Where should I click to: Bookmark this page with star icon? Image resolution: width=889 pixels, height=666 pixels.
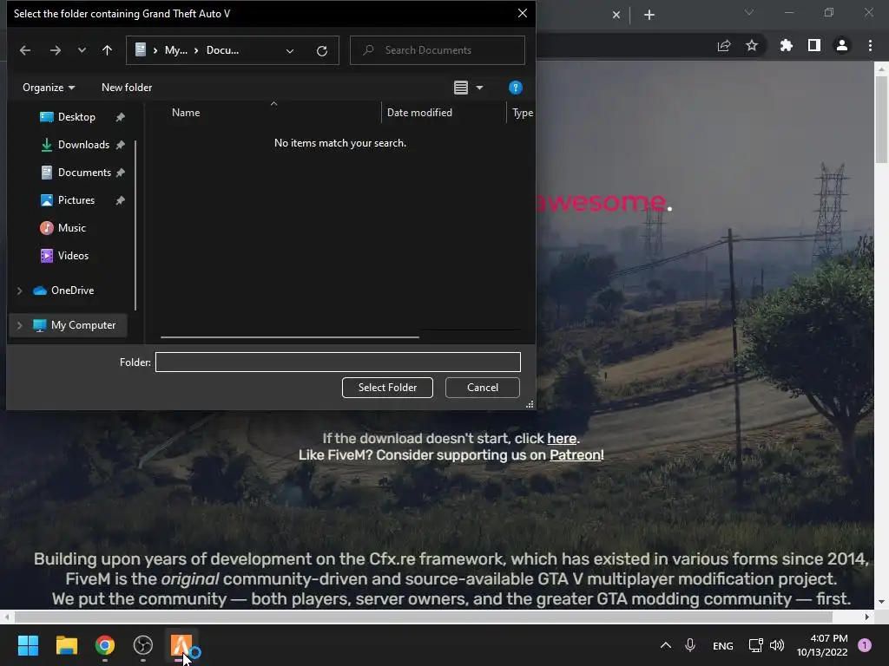tap(752, 46)
